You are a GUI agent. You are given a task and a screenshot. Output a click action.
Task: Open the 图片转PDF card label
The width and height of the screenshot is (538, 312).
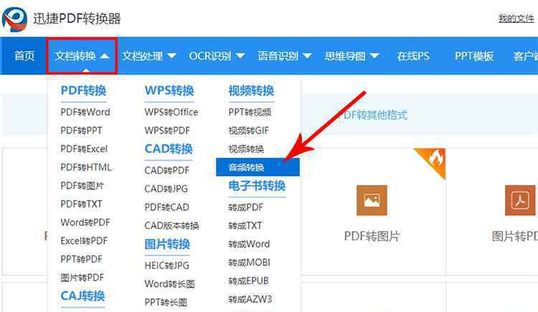point(514,236)
